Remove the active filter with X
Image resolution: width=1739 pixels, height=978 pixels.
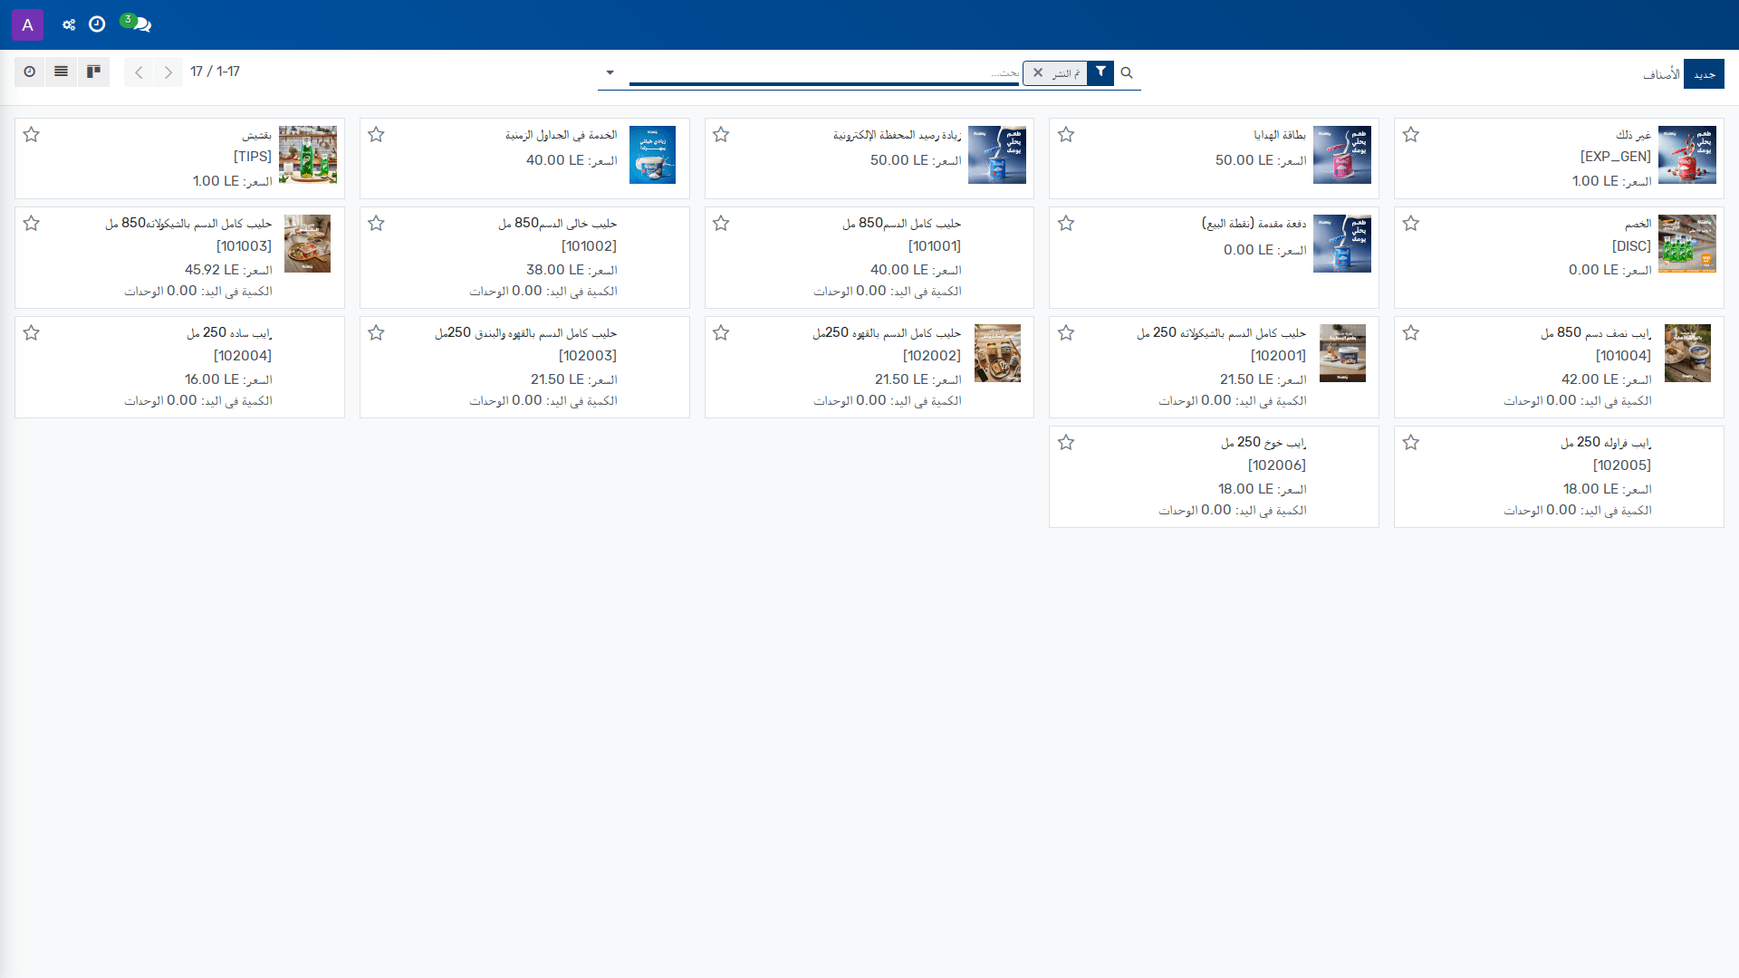pyautogui.click(x=1038, y=72)
